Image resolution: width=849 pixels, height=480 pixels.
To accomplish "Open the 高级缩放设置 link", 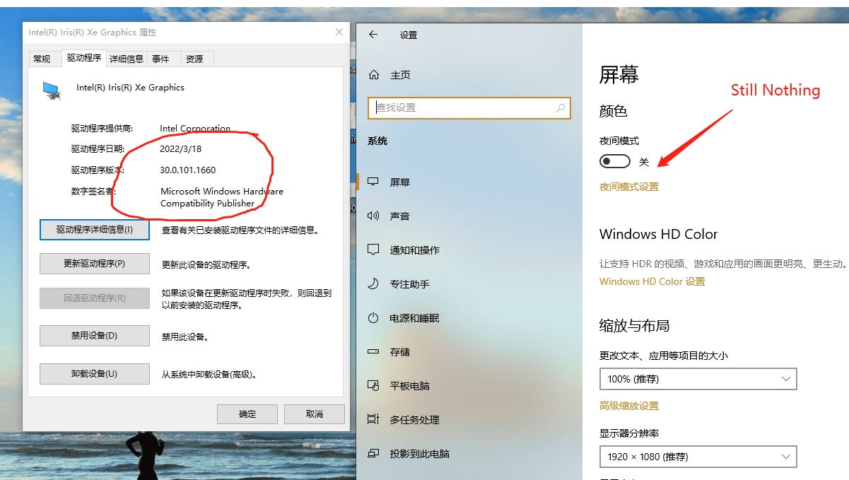I will [629, 406].
